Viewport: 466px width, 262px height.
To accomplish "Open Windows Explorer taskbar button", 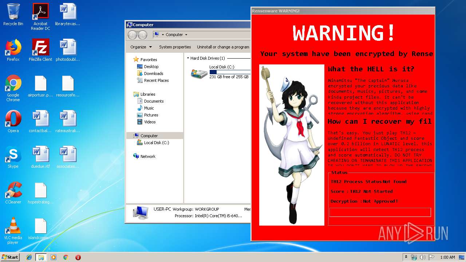I will (41, 257).
